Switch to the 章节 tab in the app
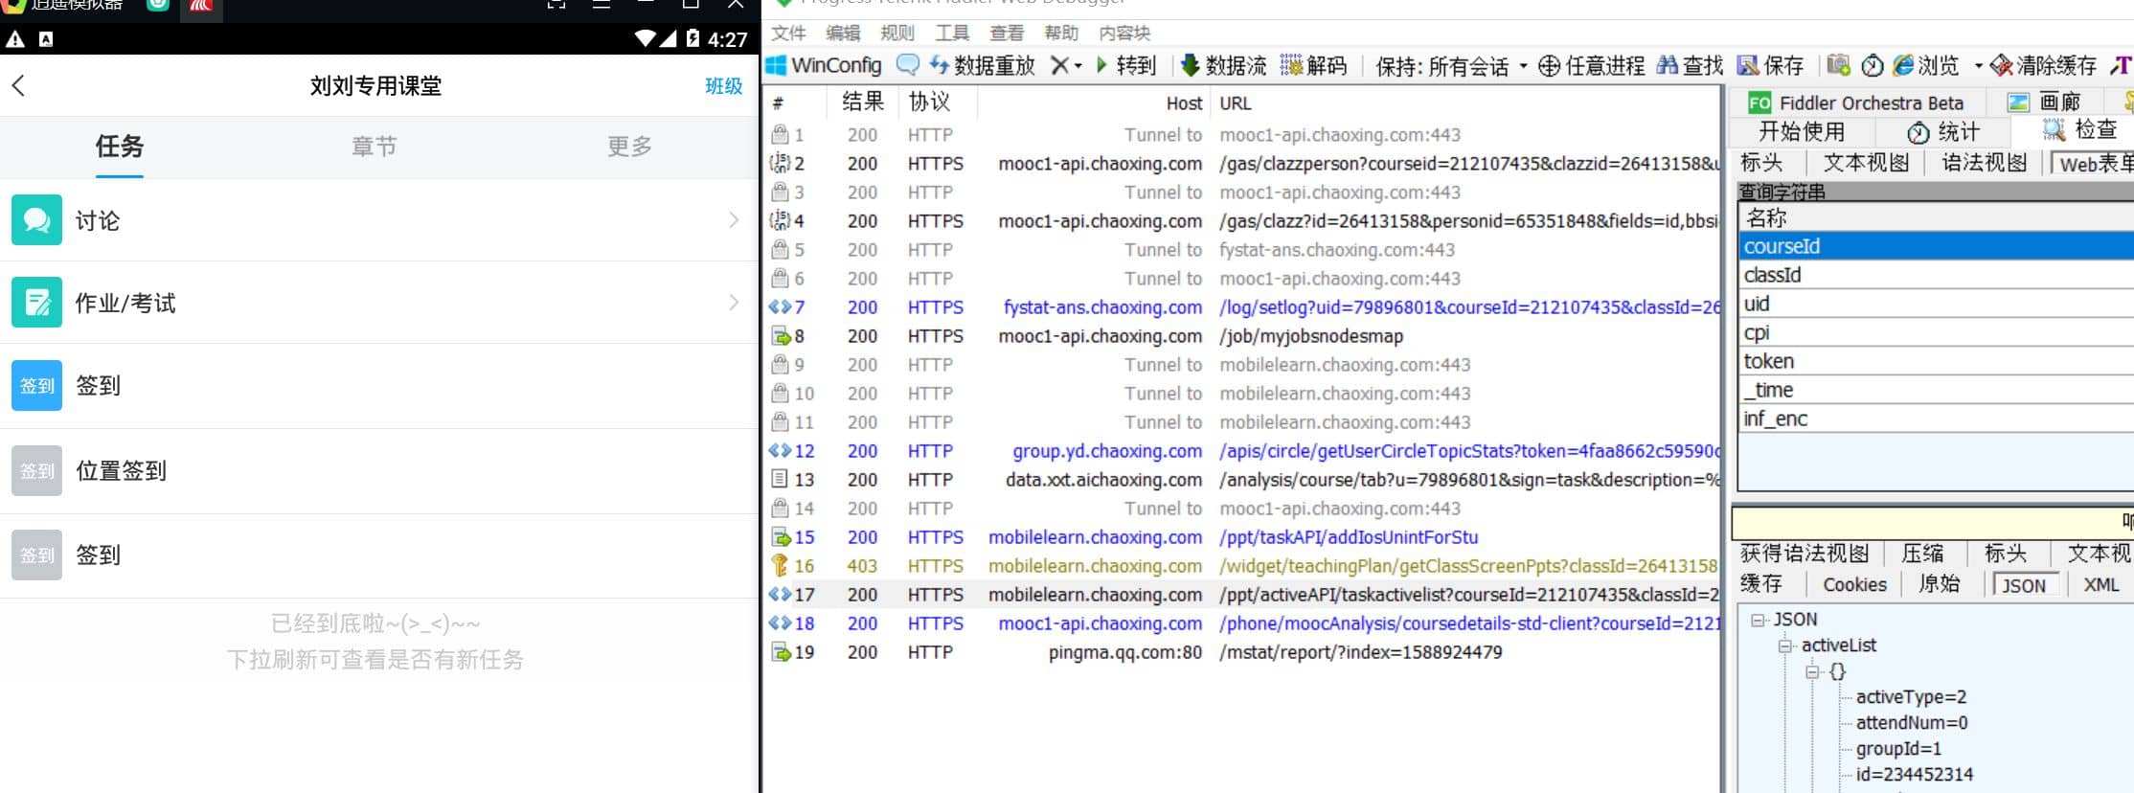The image size is (2134, 793). coord(375,147)
